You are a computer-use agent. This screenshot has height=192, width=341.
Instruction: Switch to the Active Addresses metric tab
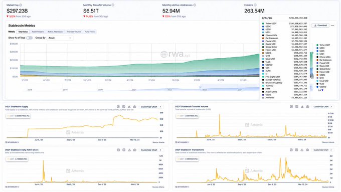pos(55,32)
